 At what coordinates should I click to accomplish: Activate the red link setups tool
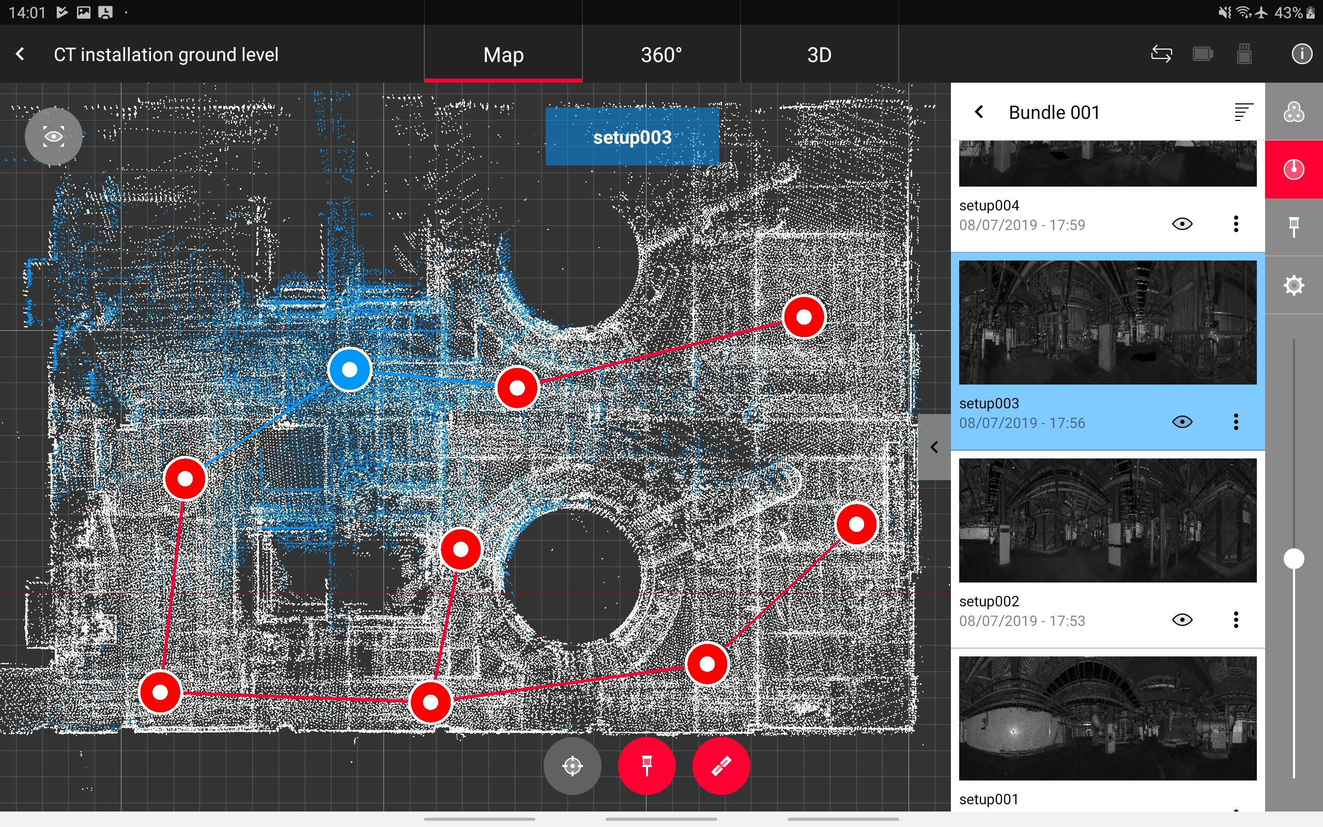pos(720,765)
